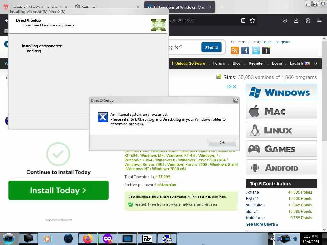Open the Firefox taskbar icon
The width and height of the screenshot is (327, 245).
tap(87, 239)
